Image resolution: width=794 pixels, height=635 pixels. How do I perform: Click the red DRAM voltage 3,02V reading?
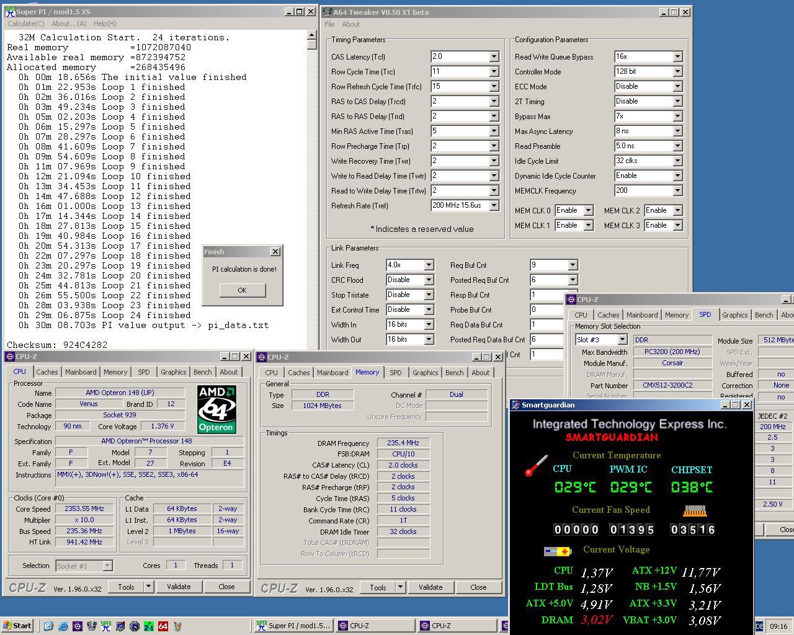tap(596, 619)
